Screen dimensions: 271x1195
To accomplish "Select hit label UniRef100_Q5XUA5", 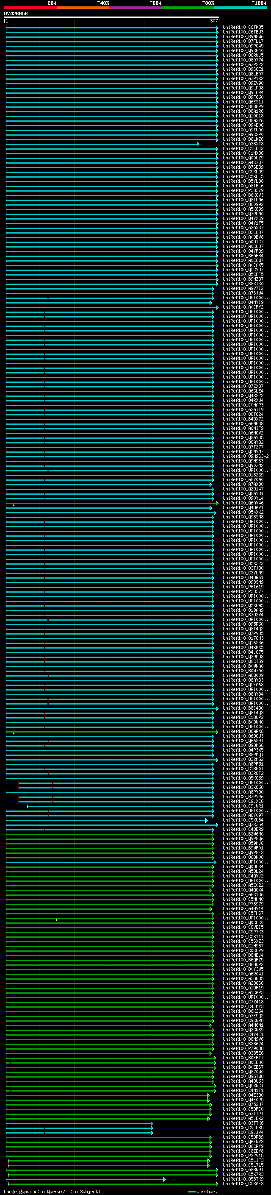I will click(x=243, y=605).
